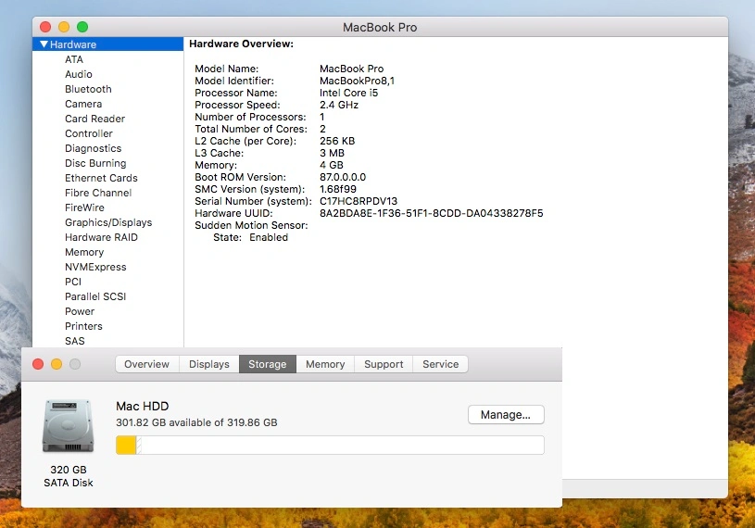The image size is (755, 528).
Task: Open Parallel SCSI entry
Action: pyautogui.click(x=95, y=296)
